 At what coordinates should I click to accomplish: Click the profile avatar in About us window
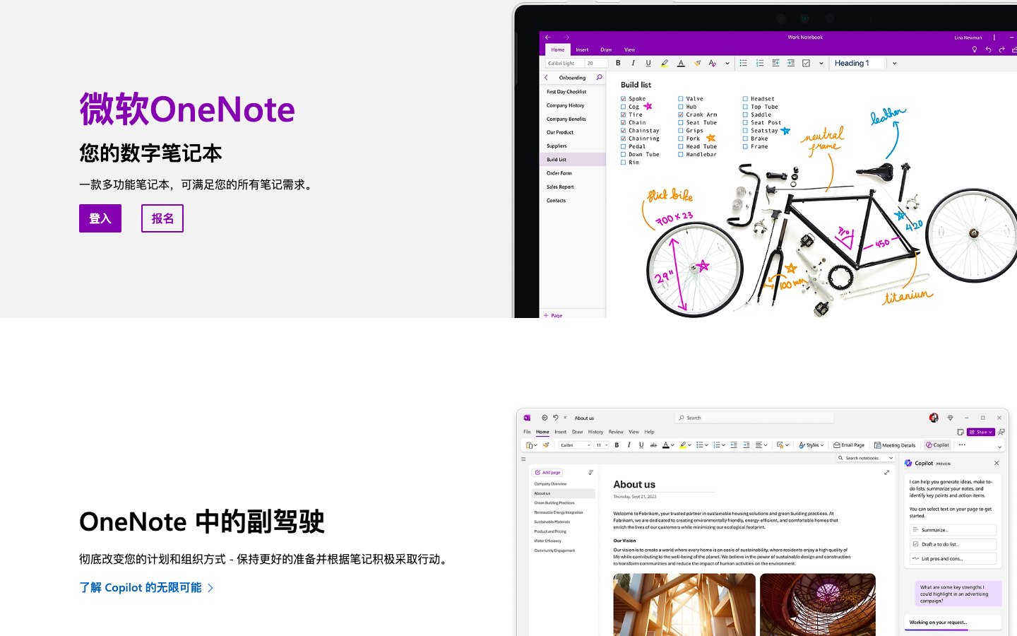(934, 418)
